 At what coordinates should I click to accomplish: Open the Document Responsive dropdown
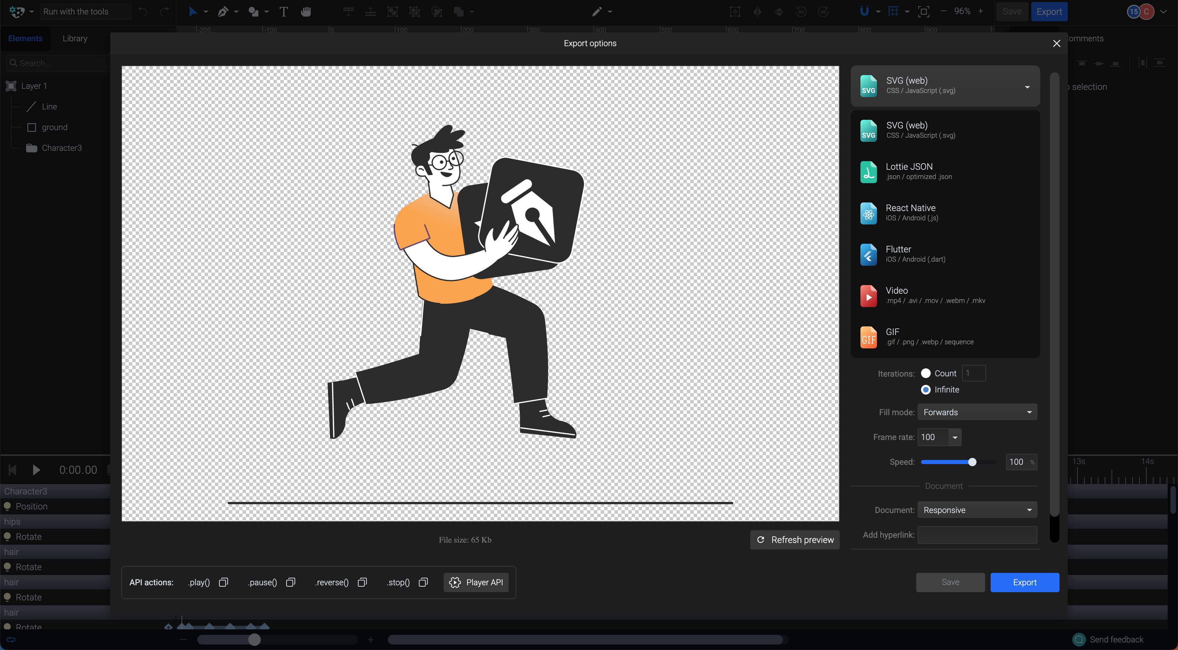(977, 510)
